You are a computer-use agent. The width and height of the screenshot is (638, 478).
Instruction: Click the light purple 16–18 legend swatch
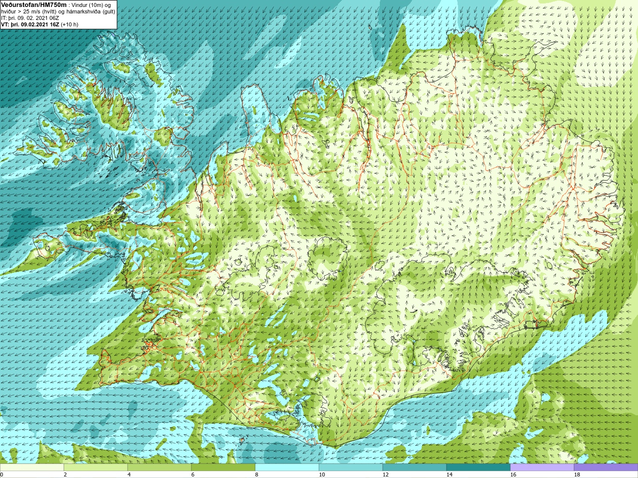[542, 468]
